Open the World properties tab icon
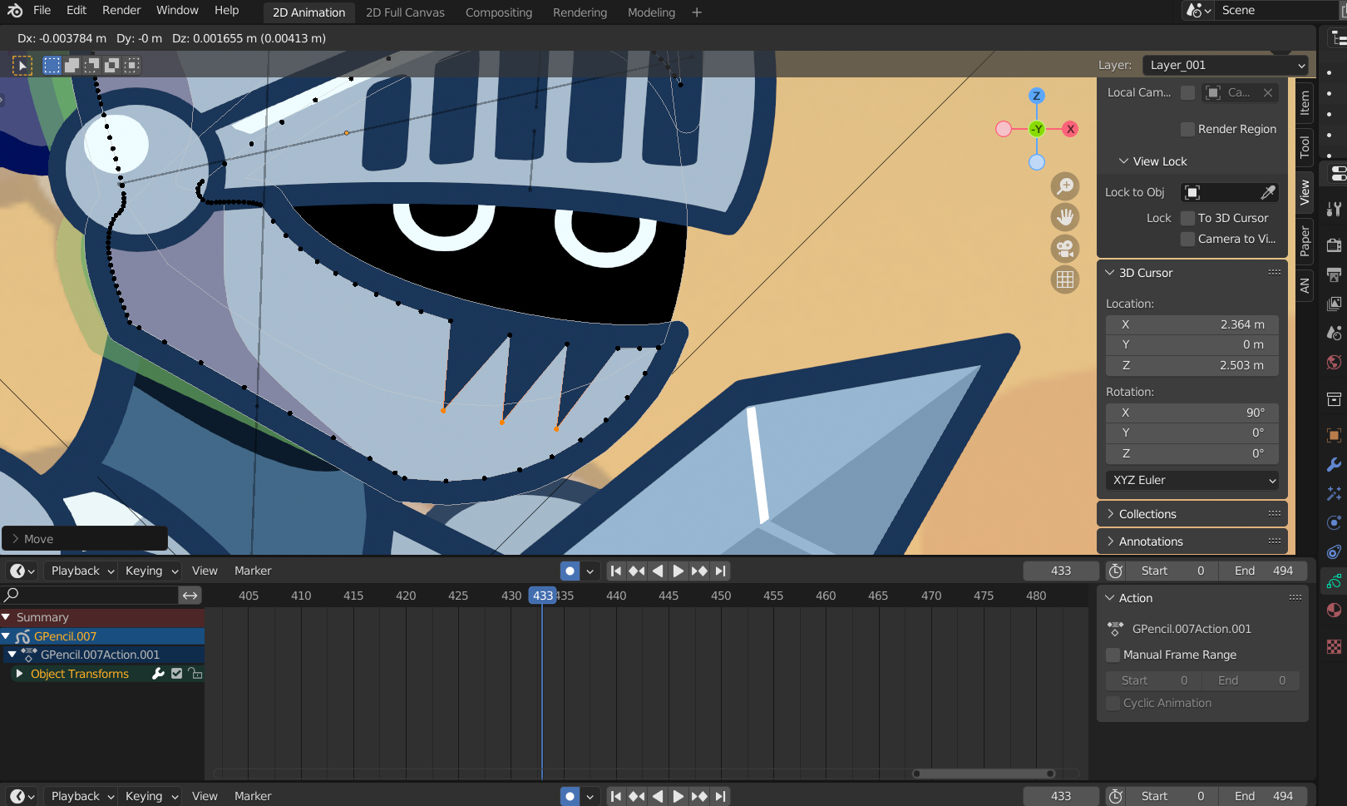Image resolution: width=1347 pixels, height=806 pixels. coord(1334,362)
